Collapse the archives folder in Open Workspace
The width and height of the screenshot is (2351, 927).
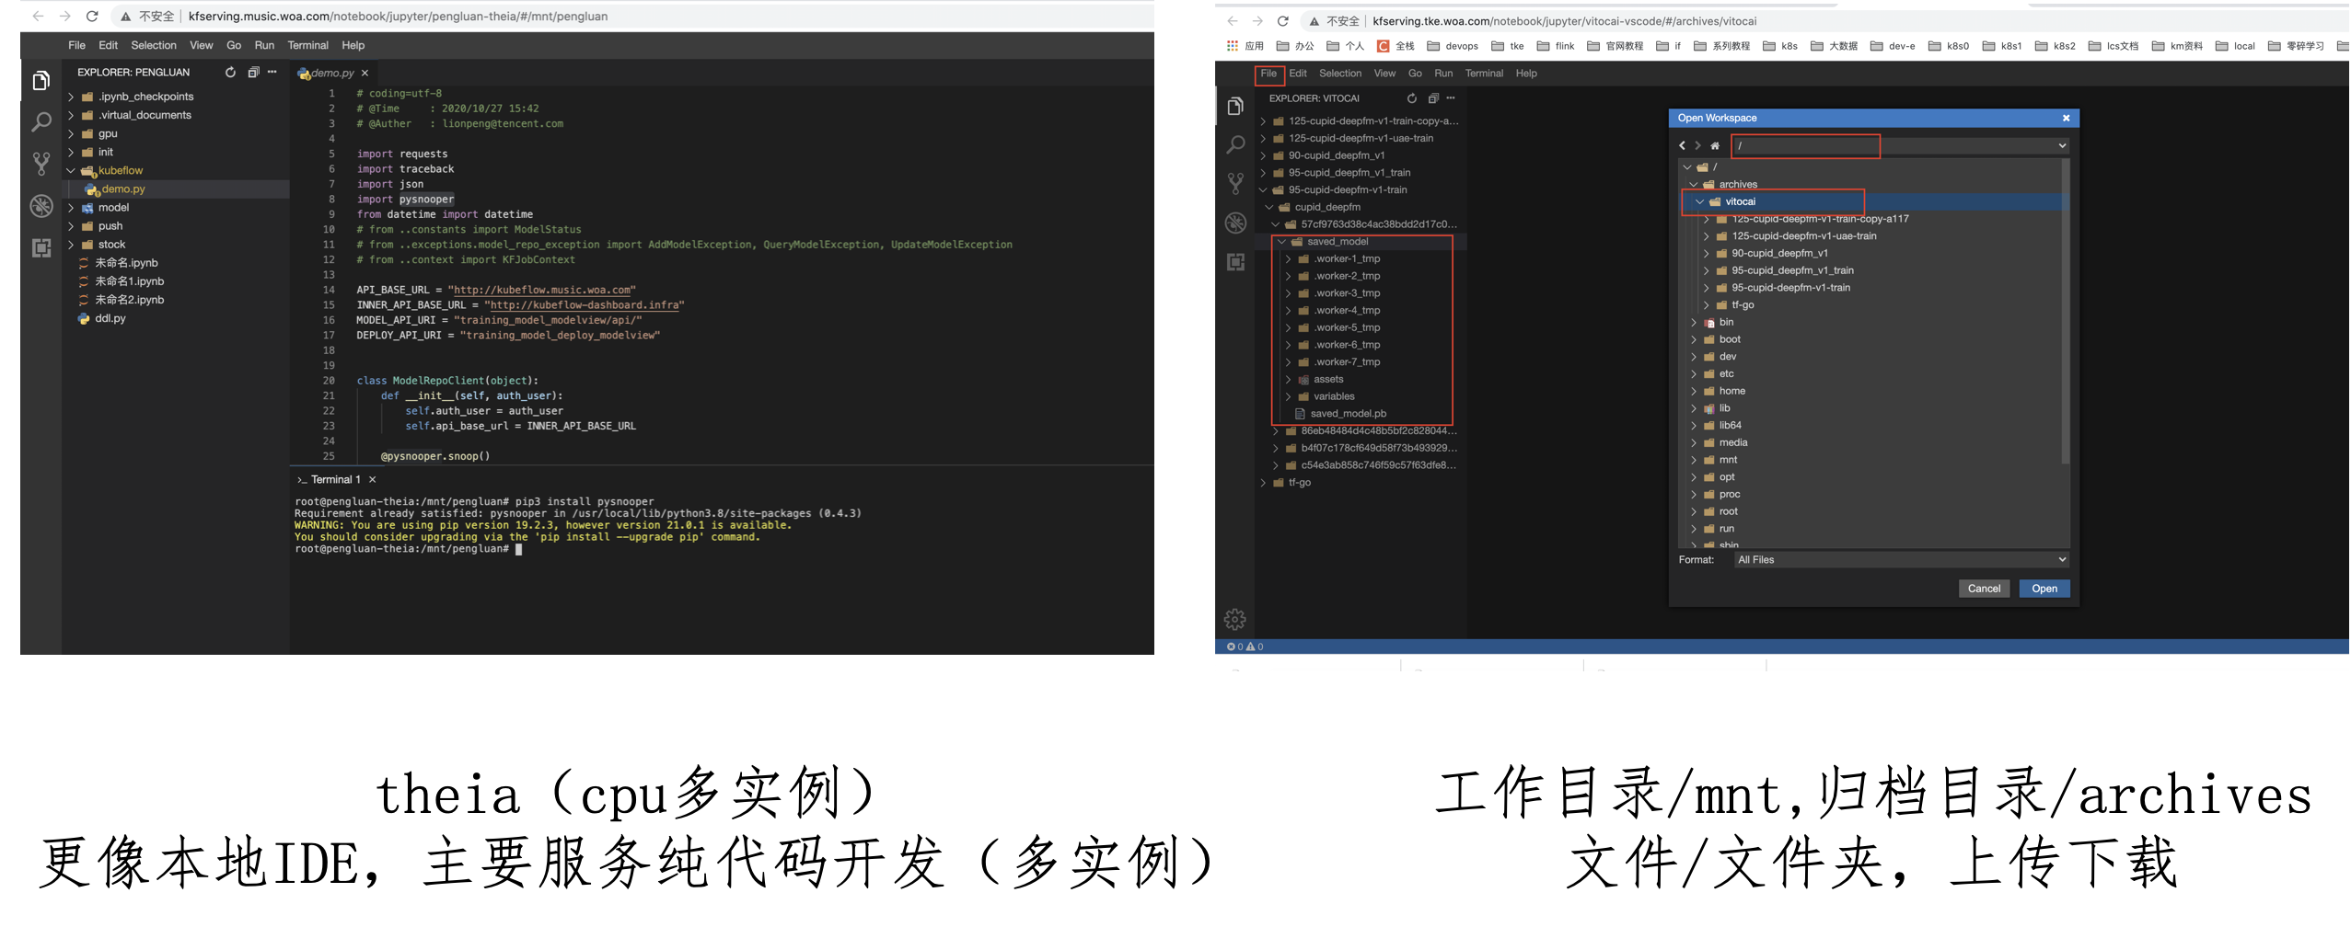pyautogui.click(x=1693, y=184)
